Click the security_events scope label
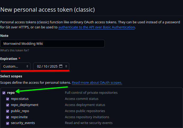 (x=23, y=123)
